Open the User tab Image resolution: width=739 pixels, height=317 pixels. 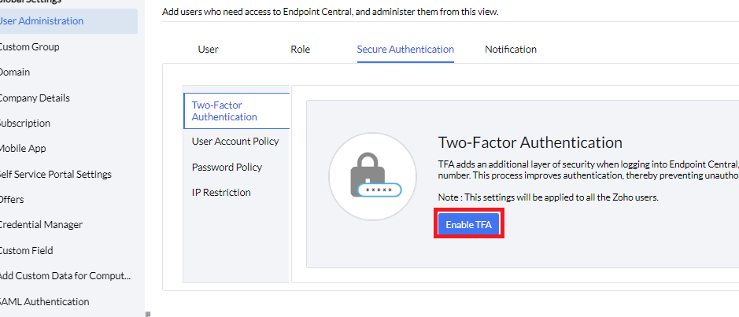[x=208, y=49]
